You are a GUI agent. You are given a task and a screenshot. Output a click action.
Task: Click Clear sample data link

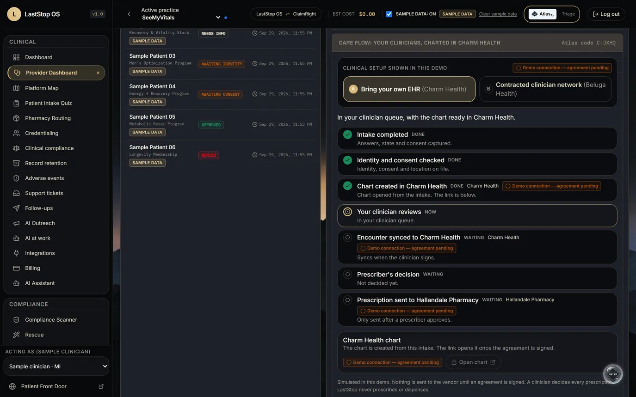(498, 14)
